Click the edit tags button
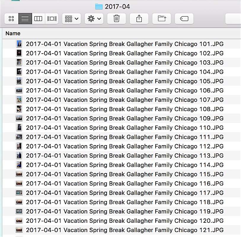Image resolution: width=241 pixels, height=237 pixels. point(184,19)
